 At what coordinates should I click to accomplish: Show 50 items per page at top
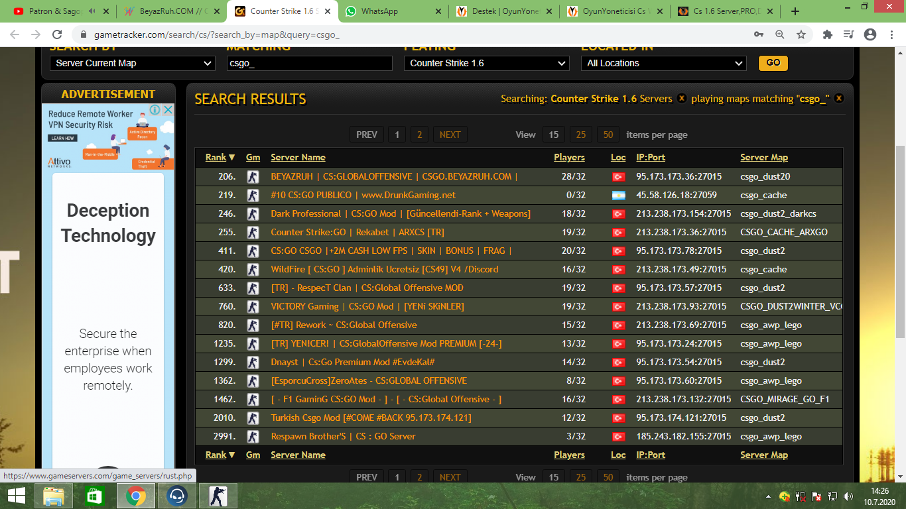pos(608,135)
